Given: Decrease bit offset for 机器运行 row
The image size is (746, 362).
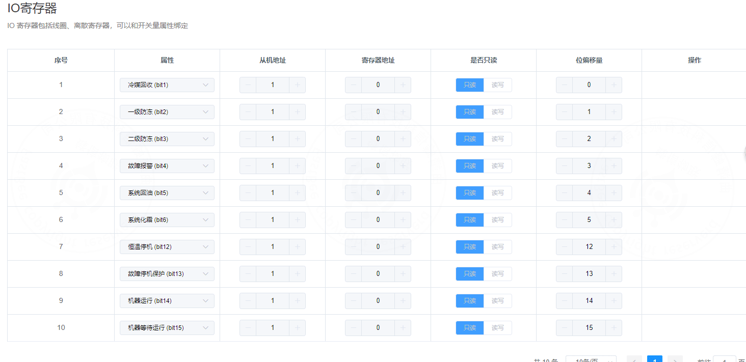Looking at the screenshot, I should pos(564,301).
